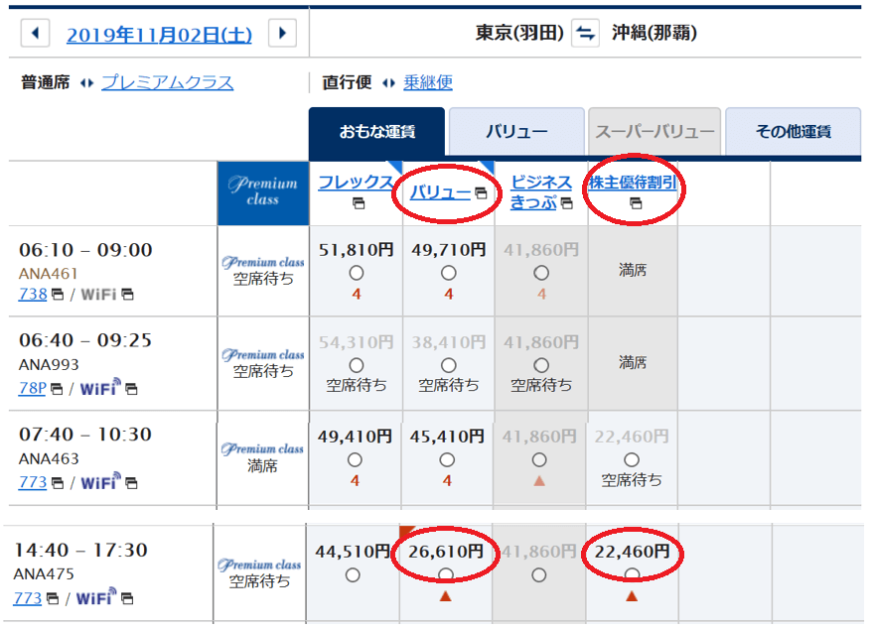Open 738 aircraft type link
Viewport: 872px width, 629px height.
click(x=33, y=294)
